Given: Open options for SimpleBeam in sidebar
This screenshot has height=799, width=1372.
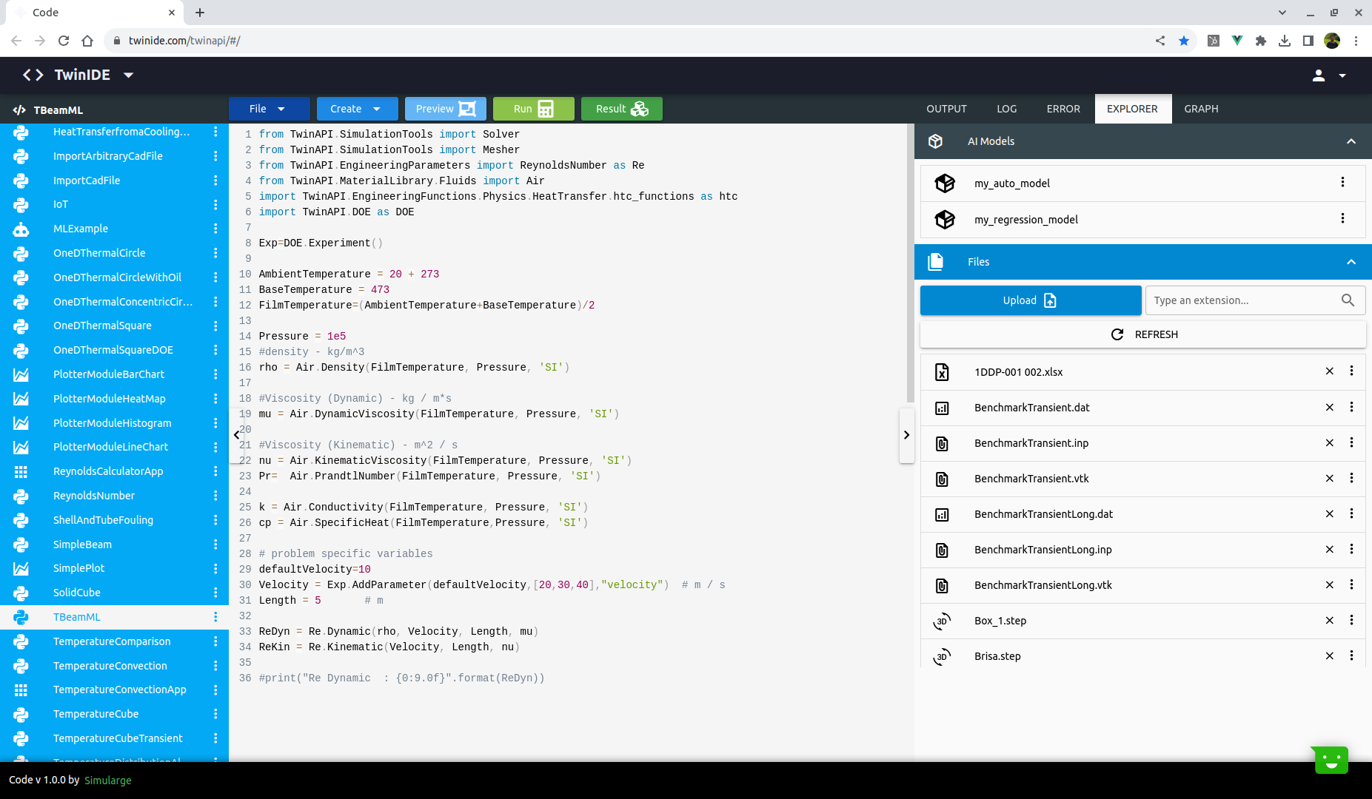Looking at the screenshot, I should (215, 544).
